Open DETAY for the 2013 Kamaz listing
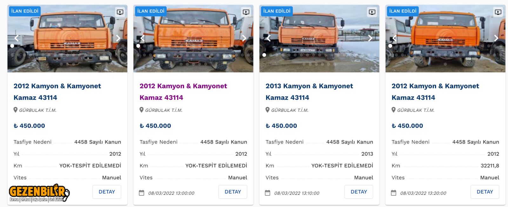This screenshot has height=207, width=508. (359, 192)
